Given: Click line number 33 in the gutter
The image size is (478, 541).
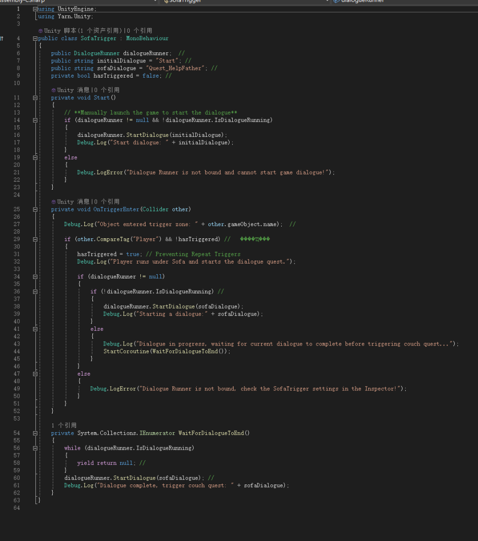Looking at the screenshot, I should tap(16, 269).
